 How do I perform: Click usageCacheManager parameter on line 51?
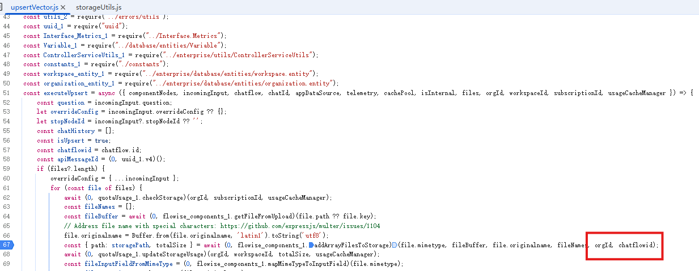(637, 93)
